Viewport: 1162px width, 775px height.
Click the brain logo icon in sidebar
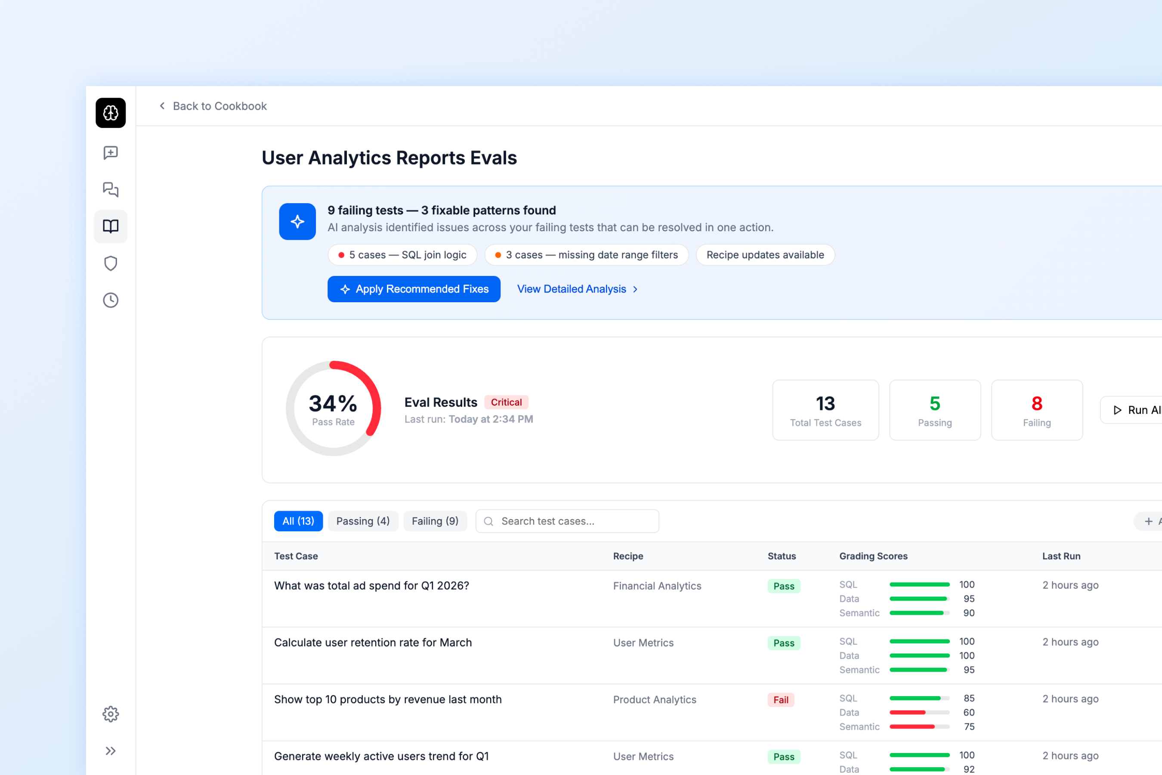[x=111, y=113]
